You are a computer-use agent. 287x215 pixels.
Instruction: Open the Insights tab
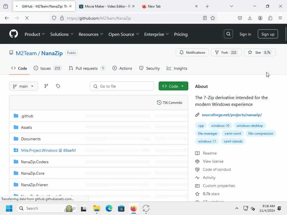(177, 68)
